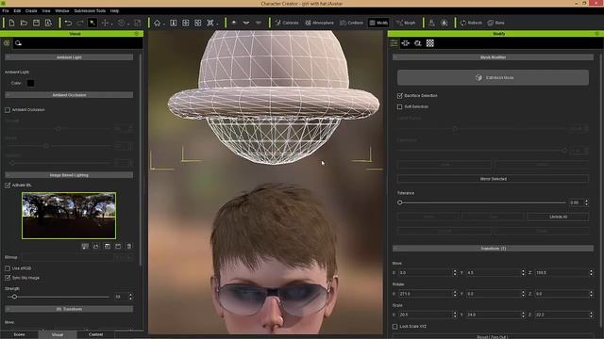Open the Create menu
This screenshot has height=339, width=604.
[31, 10]
